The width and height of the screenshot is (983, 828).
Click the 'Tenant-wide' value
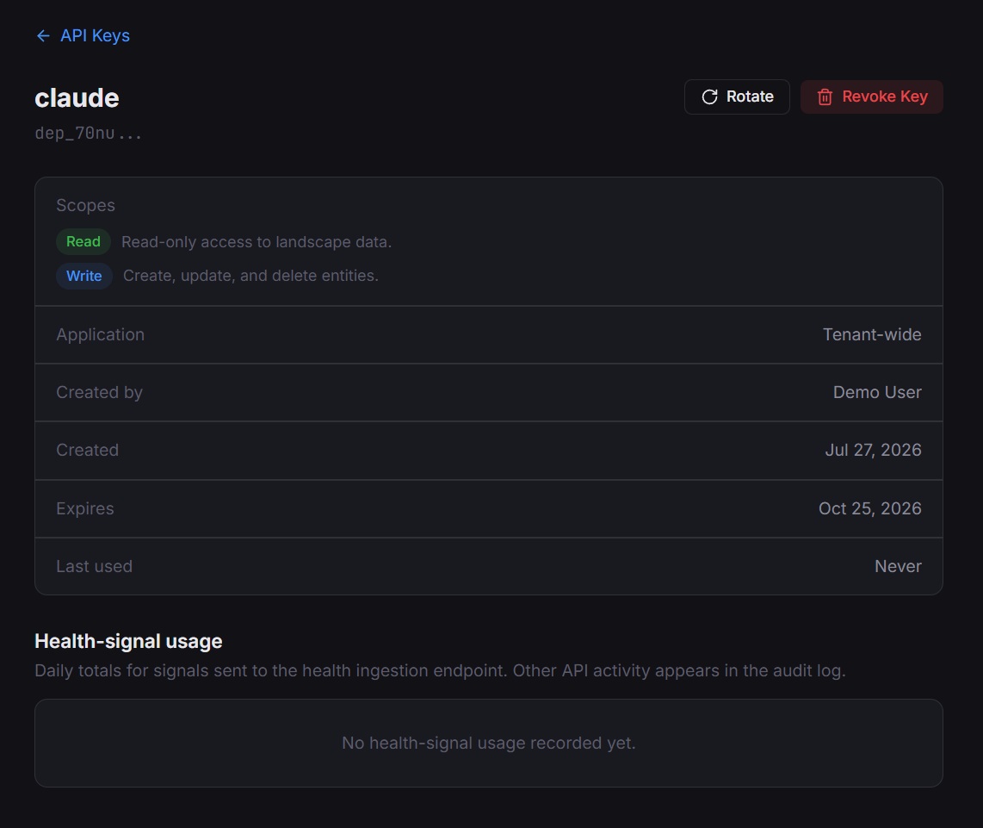click(x=872, y=334)
